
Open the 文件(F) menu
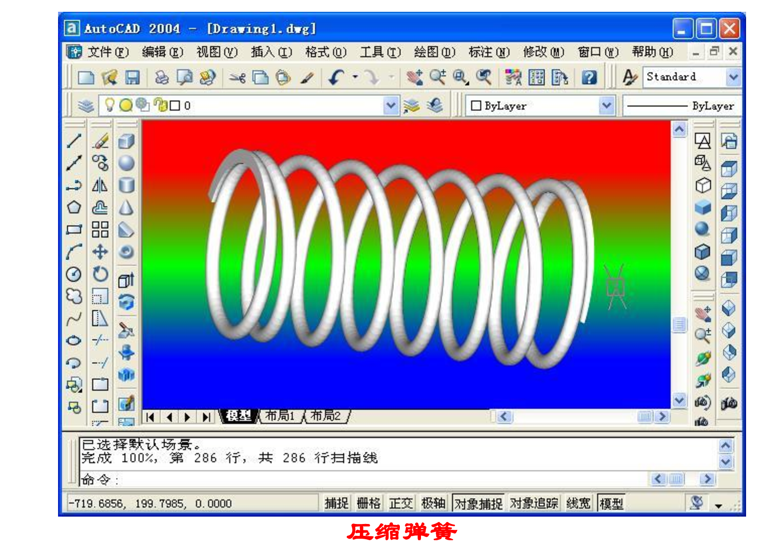[x=108, y=52]
